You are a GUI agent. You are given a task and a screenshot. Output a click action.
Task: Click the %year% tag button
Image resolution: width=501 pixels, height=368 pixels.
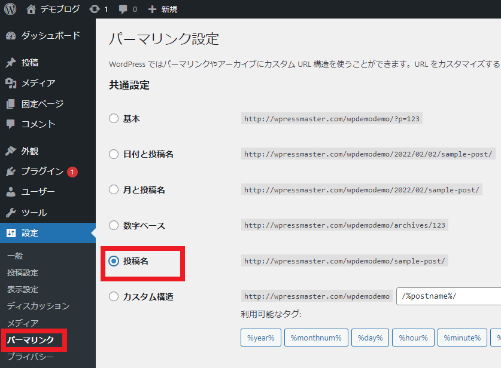[x=260, y=338]
